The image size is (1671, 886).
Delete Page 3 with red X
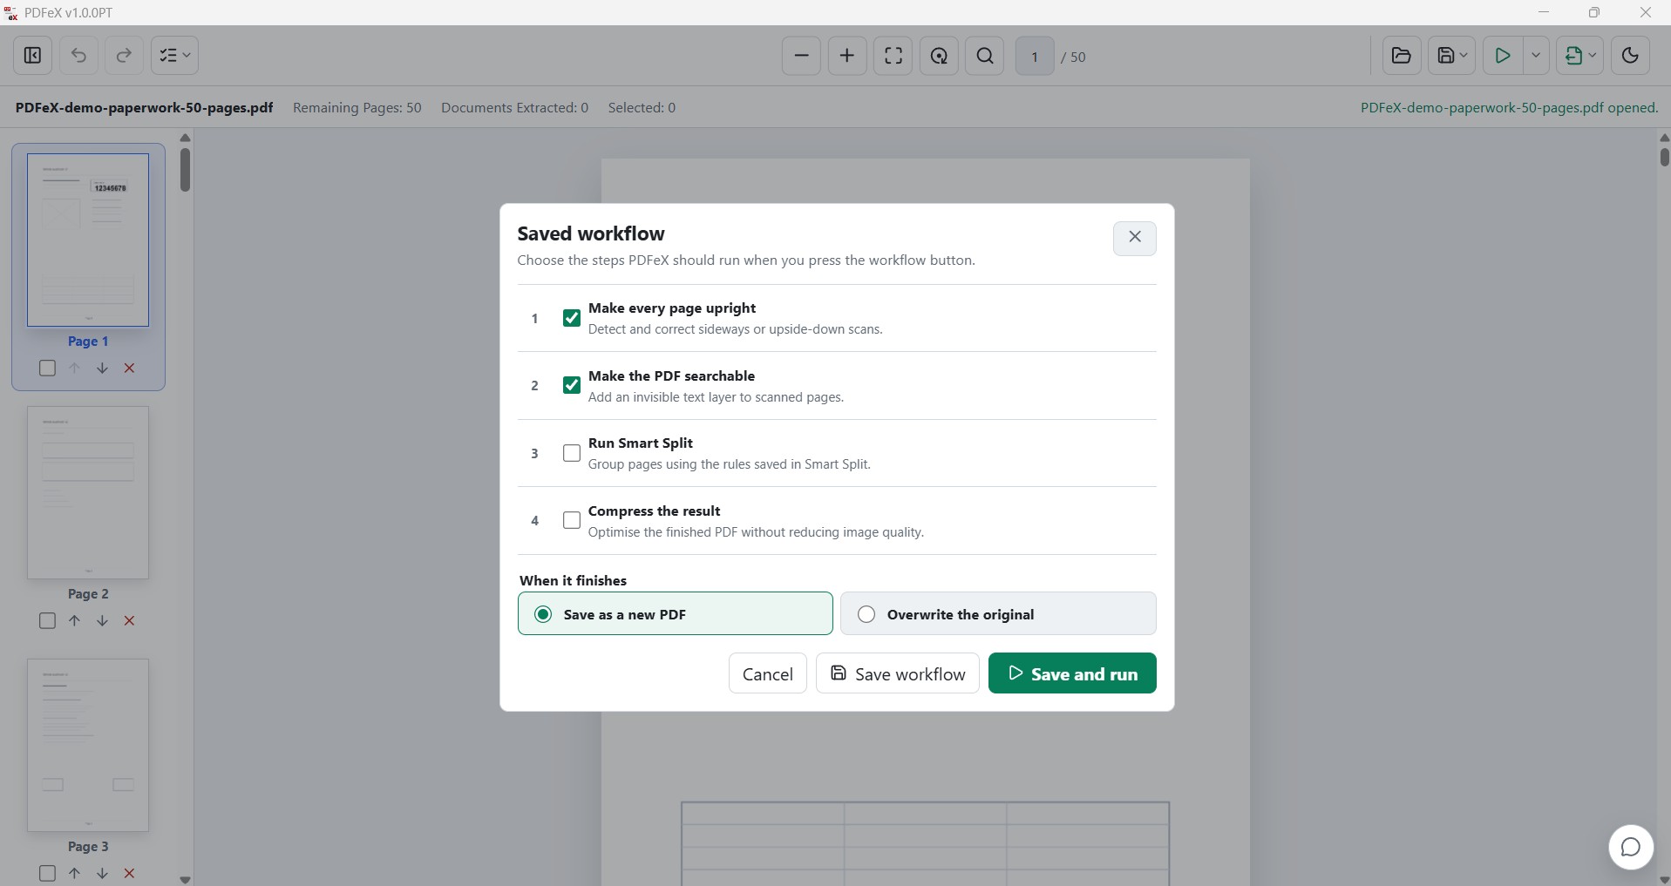(x=129, y=873)
